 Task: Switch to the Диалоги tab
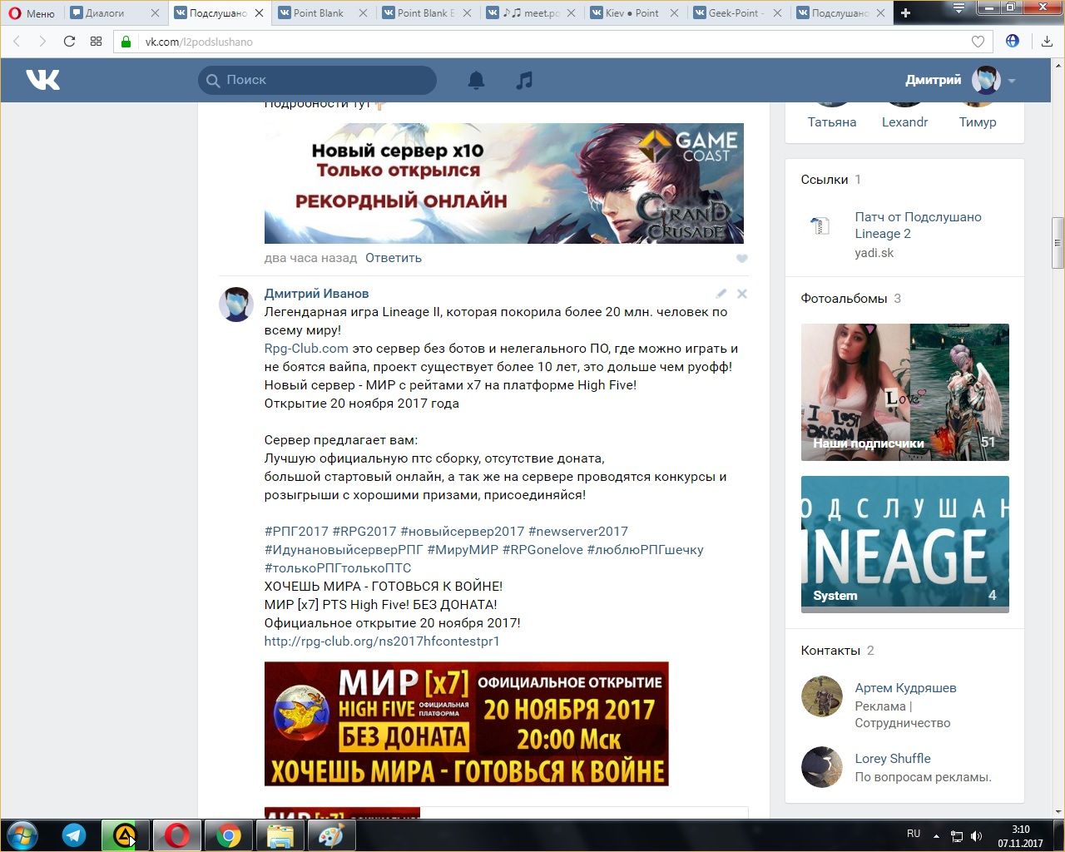(x=106, y=12)
